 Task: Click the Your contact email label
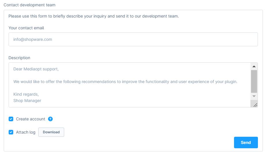26,28
